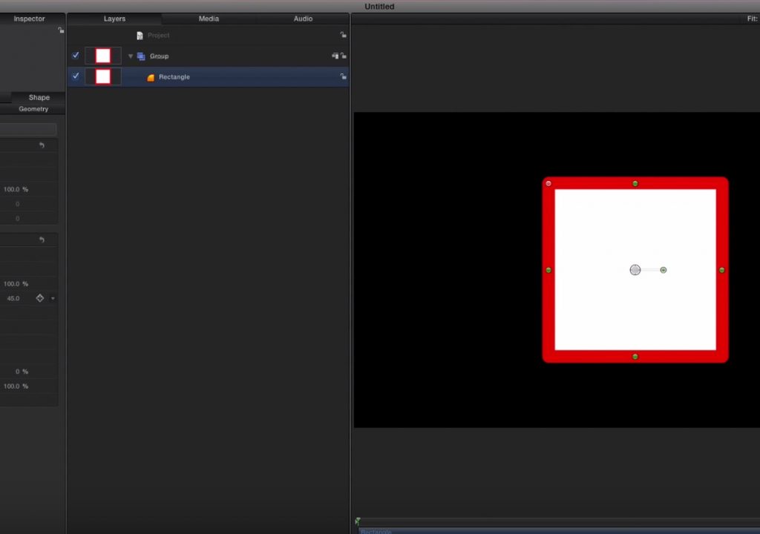Click the right edge green handle
This screenshot has height=534, width=760.
click(x=721, y=270)
